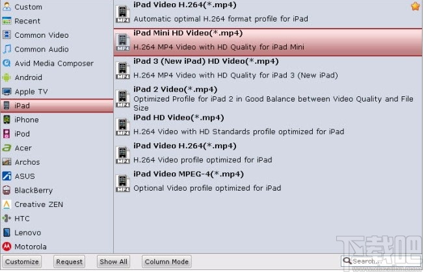Click the Custom category person icon
The width and height of the screenshot is (424, 272).
[x=7, y=7]
